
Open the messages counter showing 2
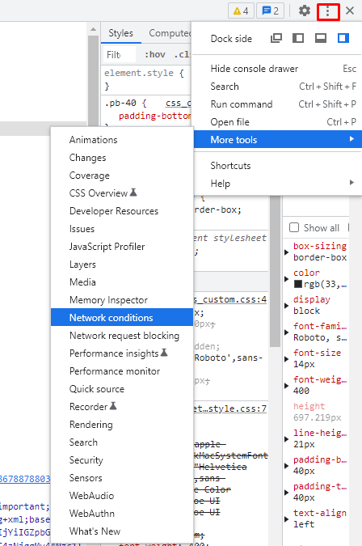[270, 11]
